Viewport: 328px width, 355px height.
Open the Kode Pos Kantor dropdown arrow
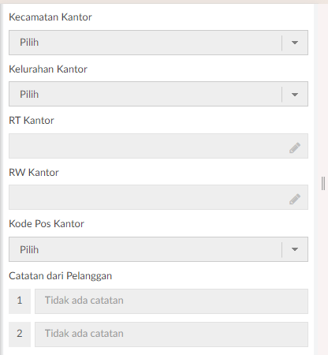(295, 249)
